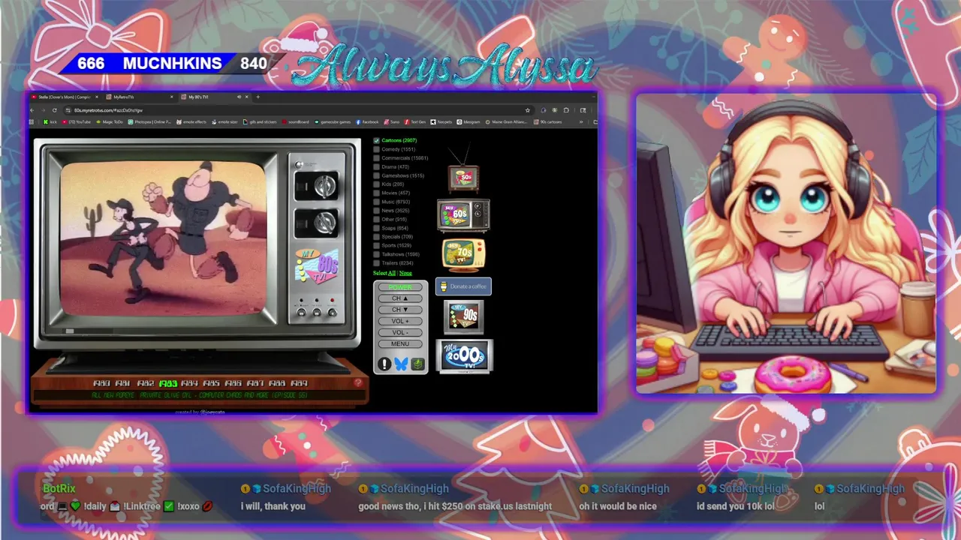Viewport: 961px width, 540px height.
Task: Click the Donate a coffee button
Action: (463, 286)
